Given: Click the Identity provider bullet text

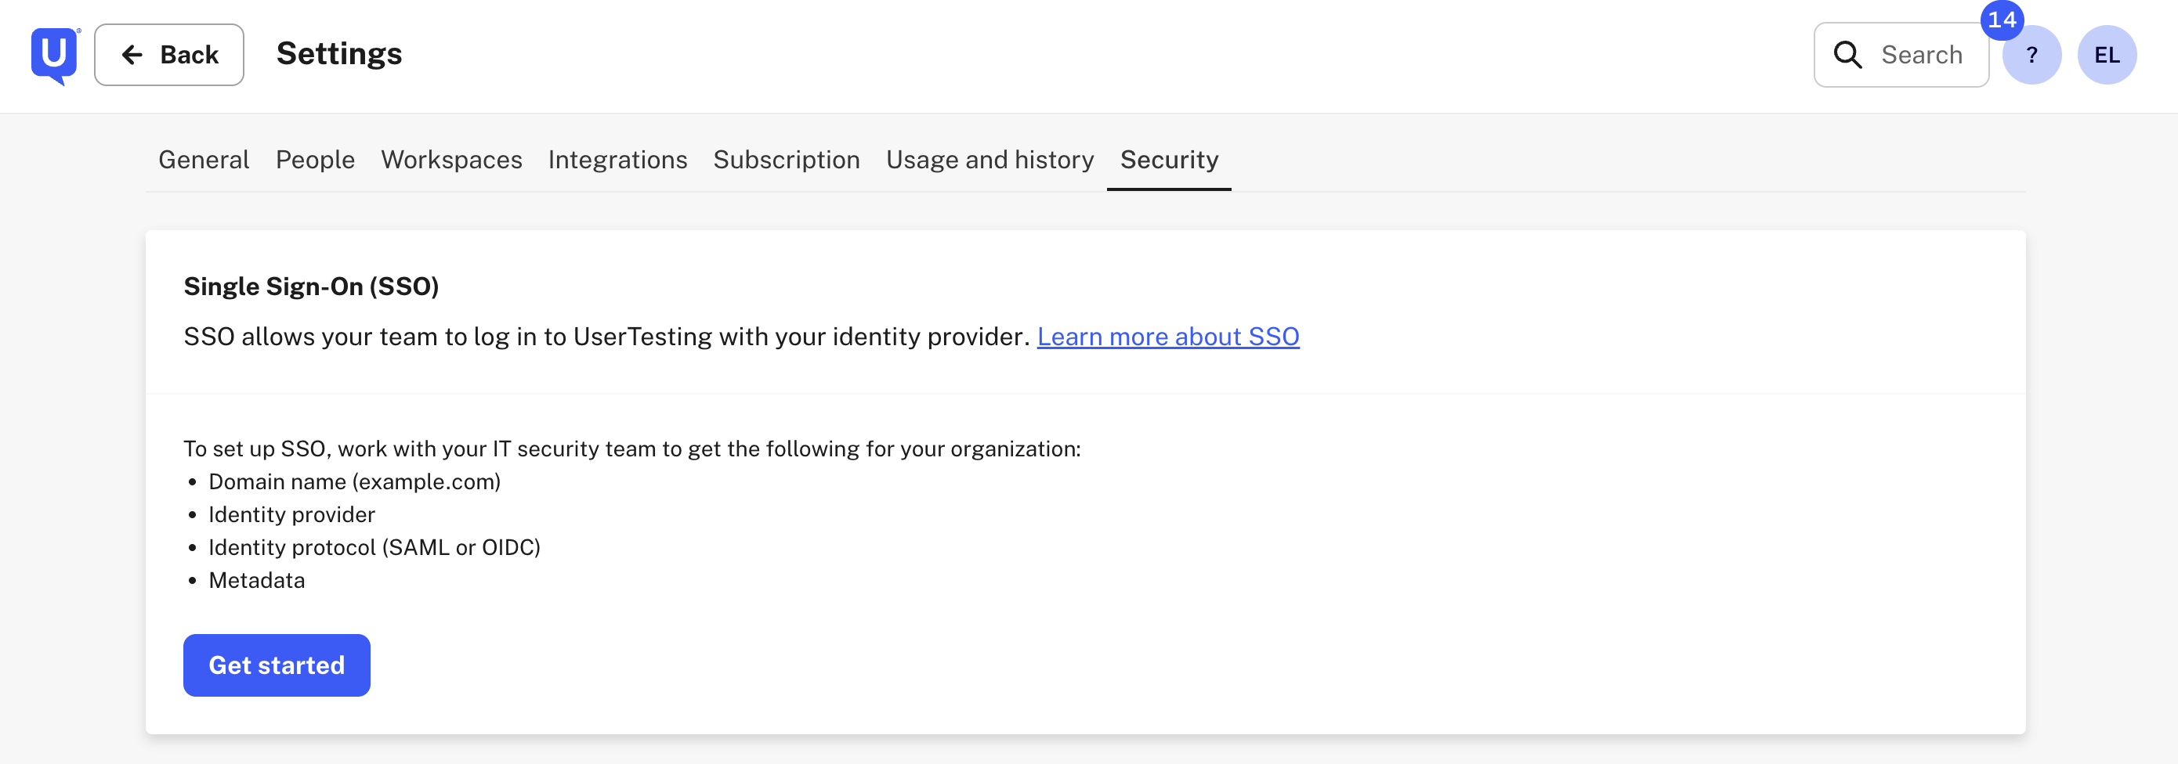Looking at the screenshot, I should click(x=291, y=515).
